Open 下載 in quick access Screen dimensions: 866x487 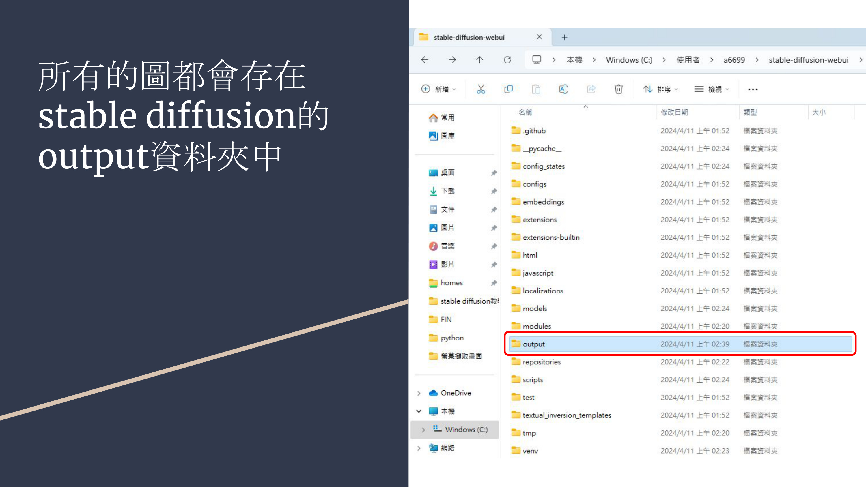pos(441,191)
